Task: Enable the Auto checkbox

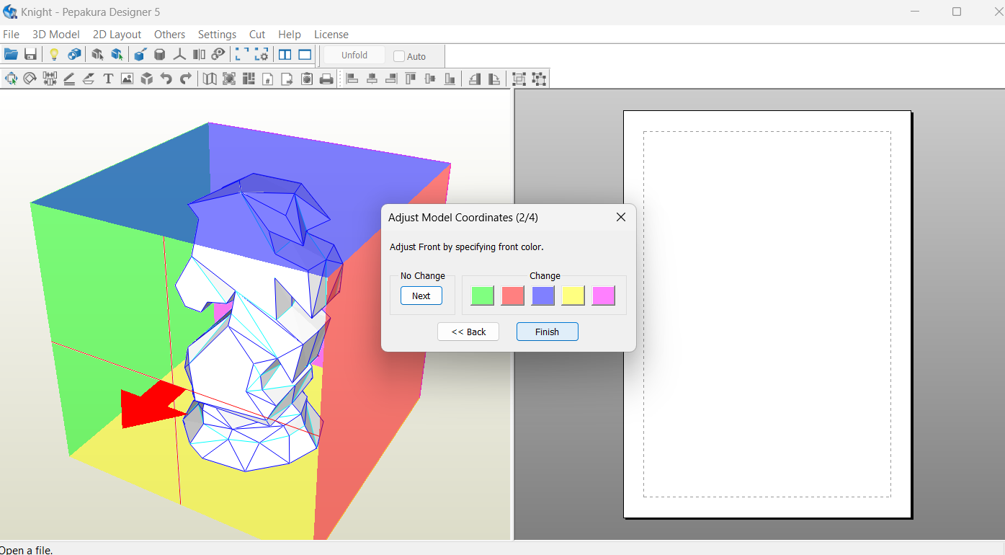Action: [399, 56]
